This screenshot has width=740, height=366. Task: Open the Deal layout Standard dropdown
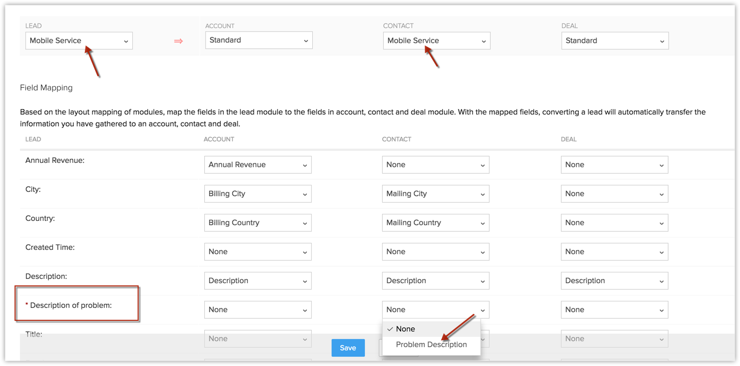[x=615, y=41]
